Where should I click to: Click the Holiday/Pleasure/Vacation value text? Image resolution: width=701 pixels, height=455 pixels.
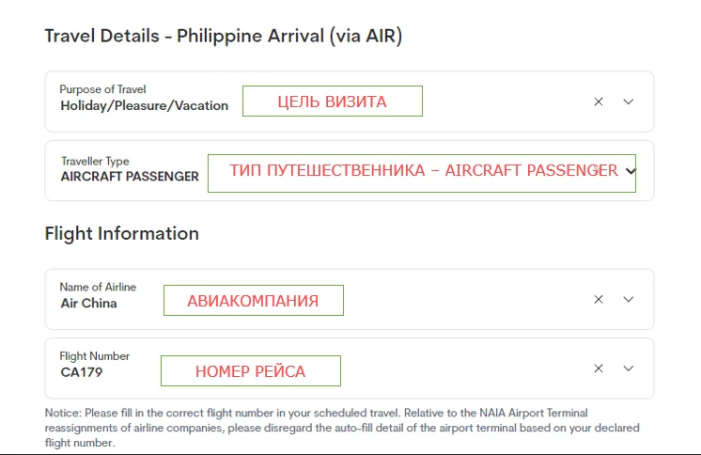click(x=144, y=106)
